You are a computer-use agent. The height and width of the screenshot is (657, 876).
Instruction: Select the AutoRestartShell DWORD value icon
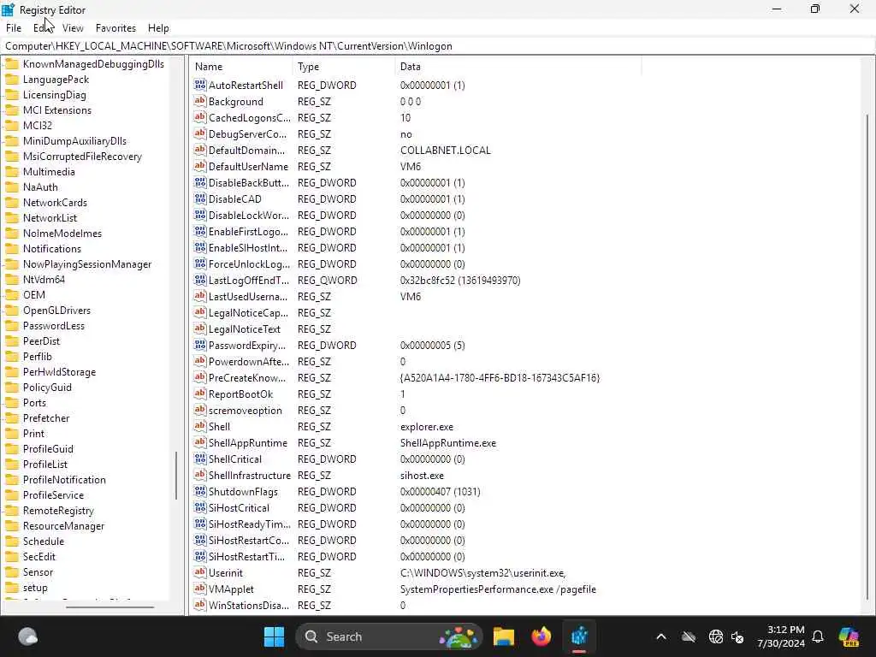(x=200, y=85)
